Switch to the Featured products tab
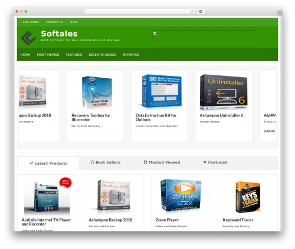 point(215,162)
